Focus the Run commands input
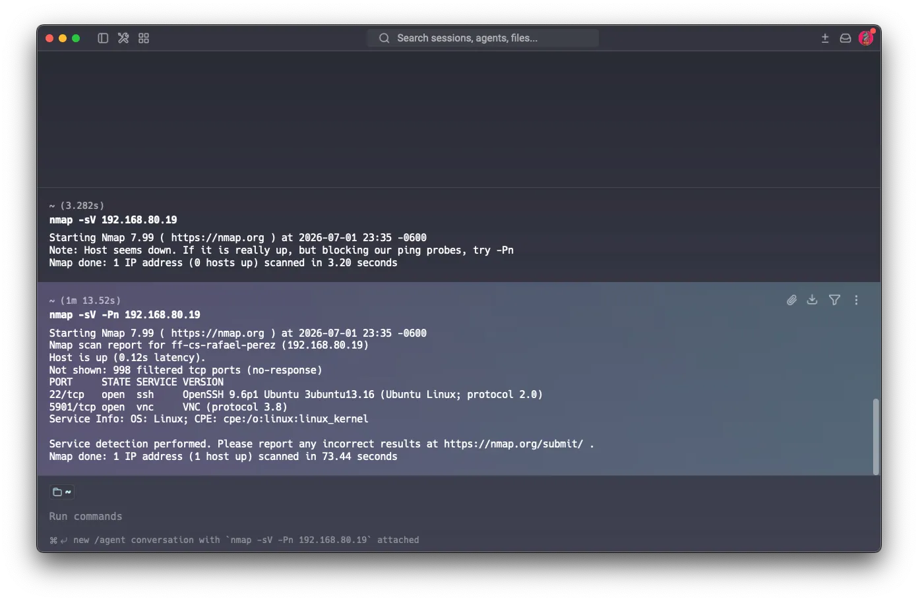918x601 pixels. 86,517
